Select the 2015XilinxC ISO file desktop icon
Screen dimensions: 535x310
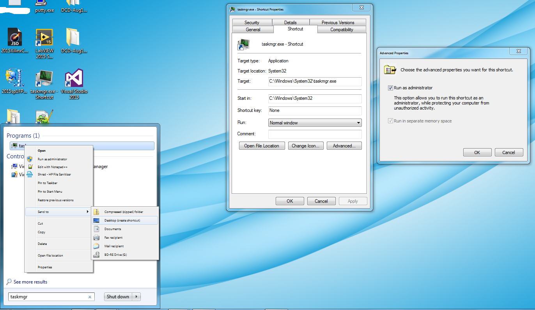[14, 41]
